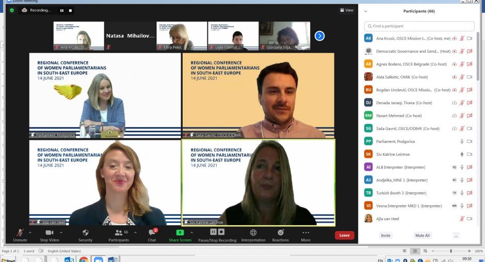Image resolution: width=485 pixels, height=262 pixels.
Task: Open Chrome from taskbar
Action: pos(84,259)
